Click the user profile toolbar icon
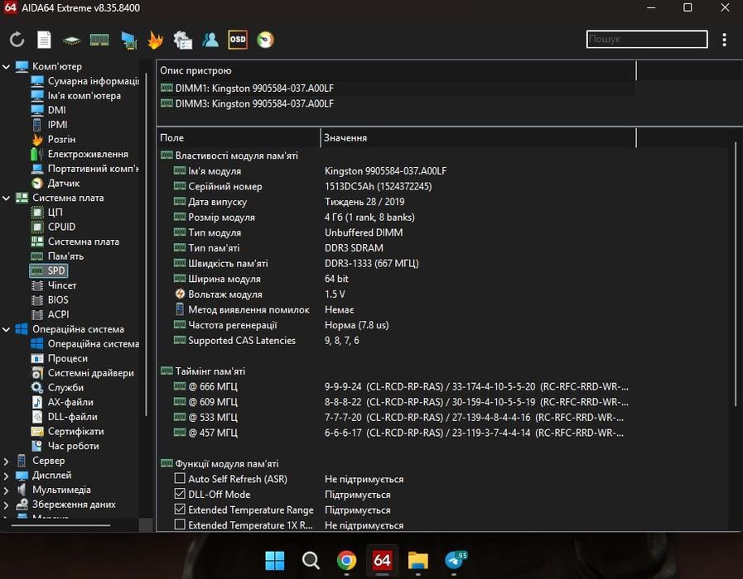Viewport: 743px width, 579px height. (210, 40)
